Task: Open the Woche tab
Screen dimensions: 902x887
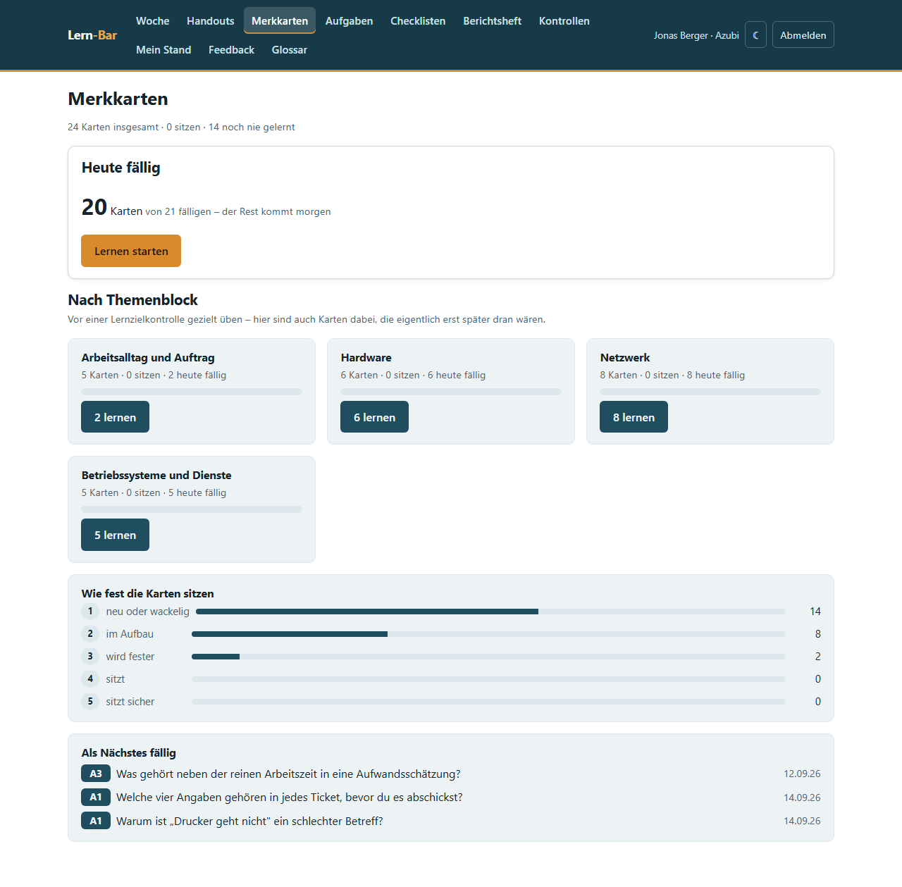Action: (x=153, y=20)
